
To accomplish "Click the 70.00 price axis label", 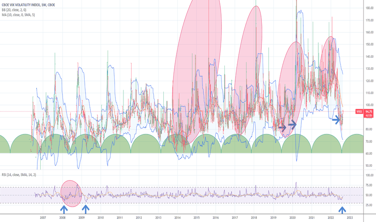I will pyautogui.click(x=370, y=141).
